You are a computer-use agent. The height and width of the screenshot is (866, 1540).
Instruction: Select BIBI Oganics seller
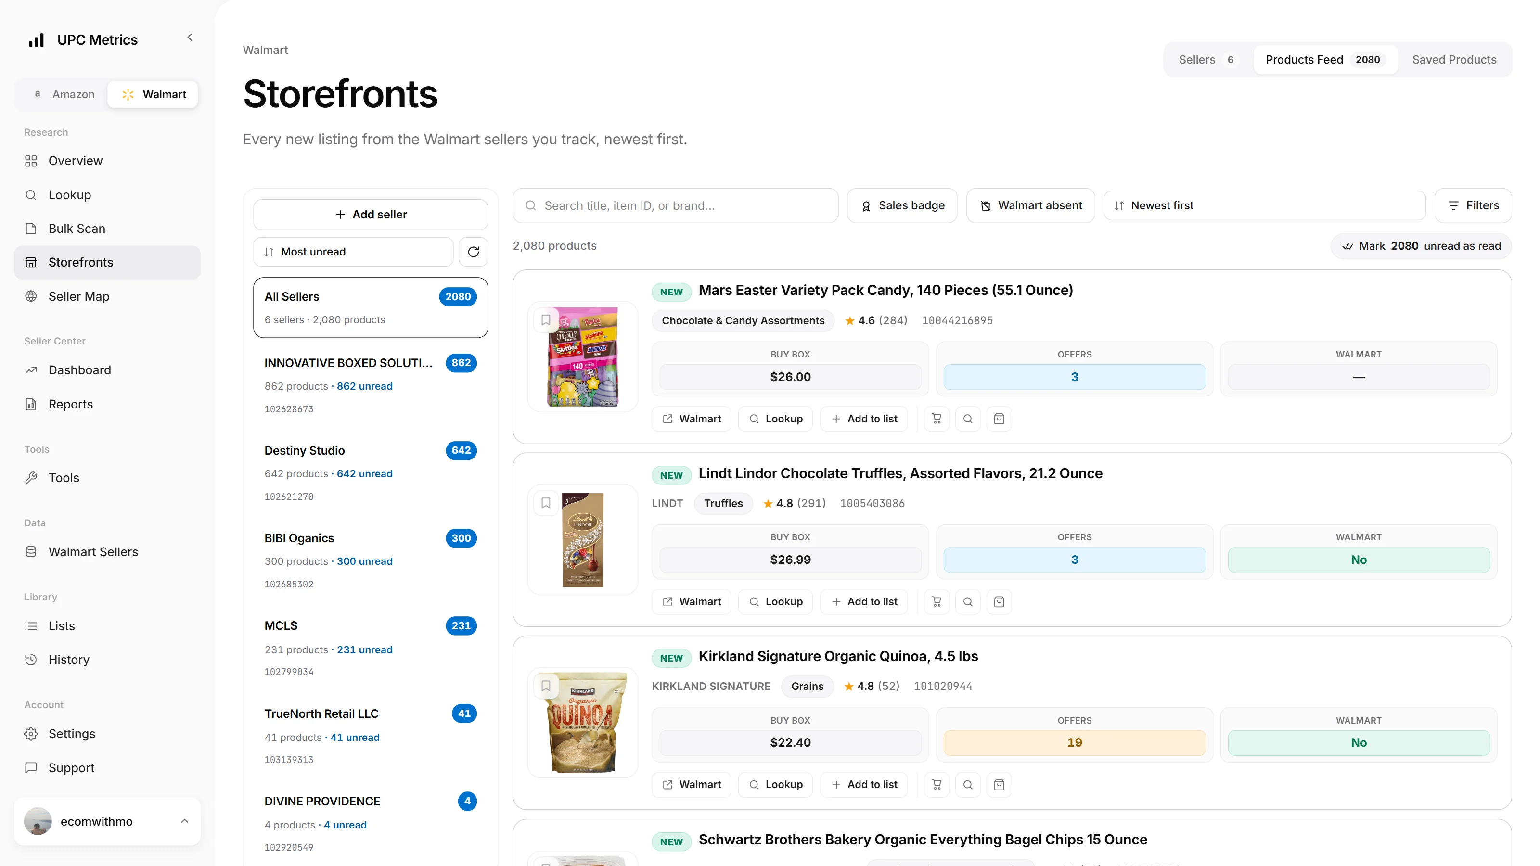tap(371, 560)
